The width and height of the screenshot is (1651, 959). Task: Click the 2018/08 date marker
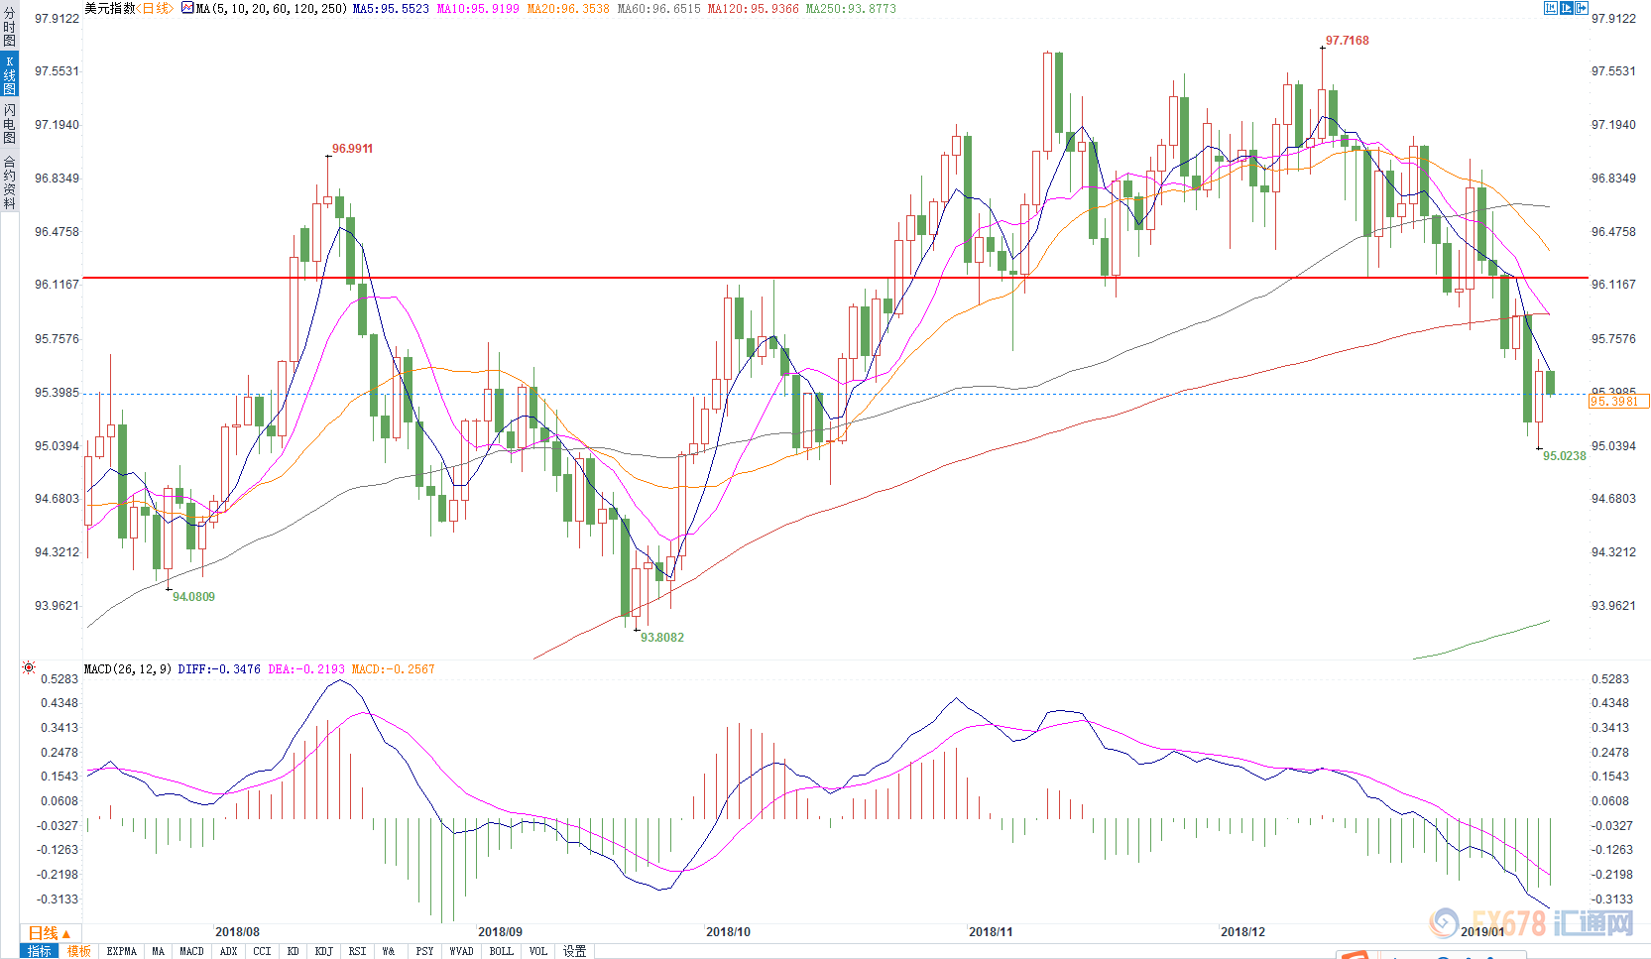pyautogui.click(x=237, y=932)
